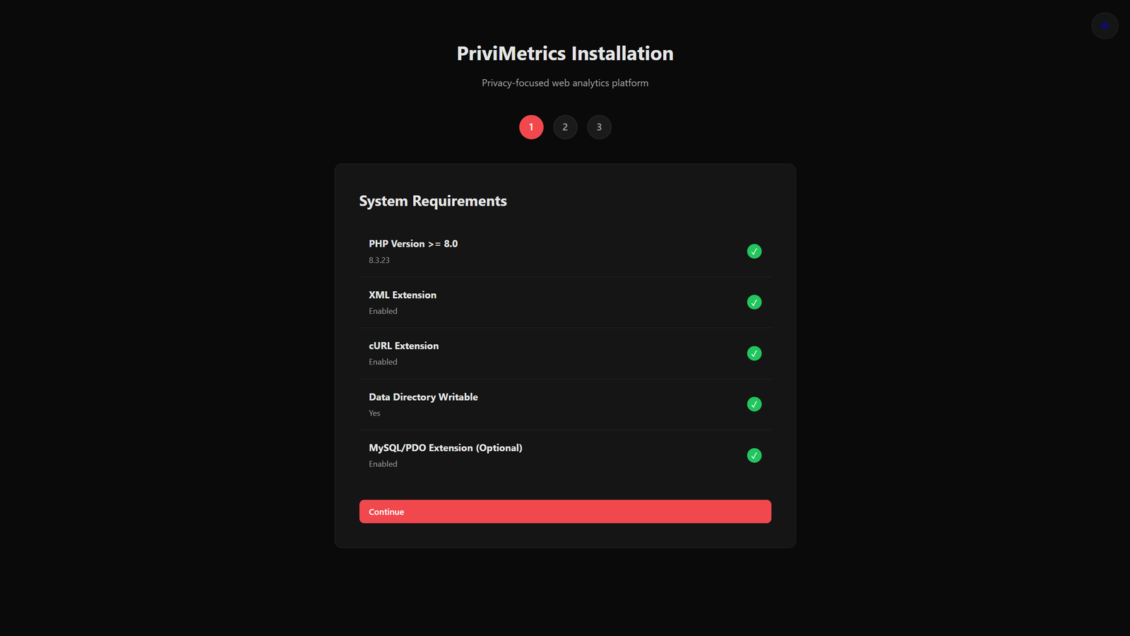The width and height of the screenshot is (1130, 636).
Task: Select the red step 1 indicator
Action: [531, 127]
